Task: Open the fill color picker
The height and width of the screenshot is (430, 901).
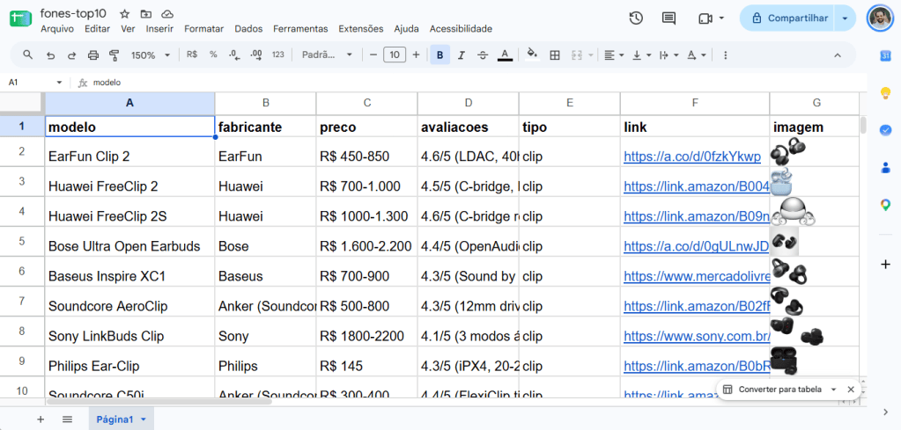Action: pyautogui.click(x=533, y=55)
